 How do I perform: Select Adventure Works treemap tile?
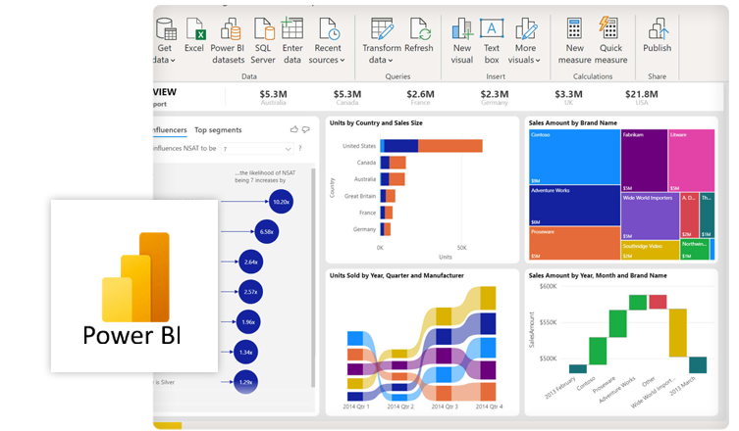click(x=574, y=205)
